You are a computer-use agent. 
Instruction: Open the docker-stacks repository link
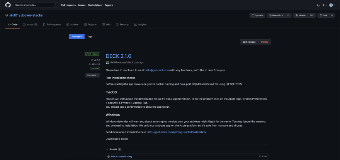[x=32, y=15]
